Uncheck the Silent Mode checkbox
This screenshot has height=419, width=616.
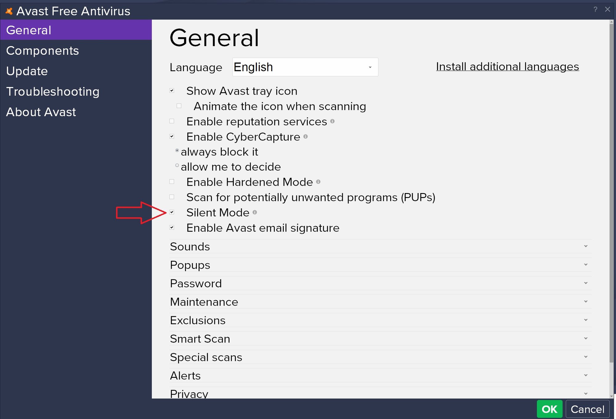tap(172, 212)
